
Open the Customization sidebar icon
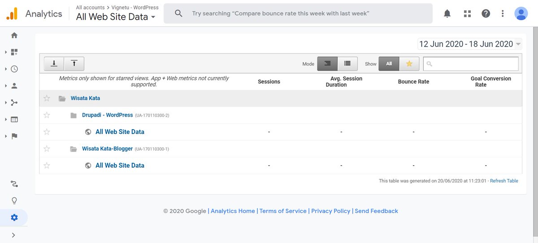[x=14, y=52]
